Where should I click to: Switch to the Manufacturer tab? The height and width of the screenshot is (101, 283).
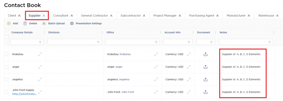coord(239,16)
